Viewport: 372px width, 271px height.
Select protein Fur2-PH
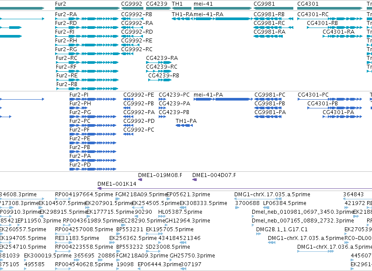(79, 108)
